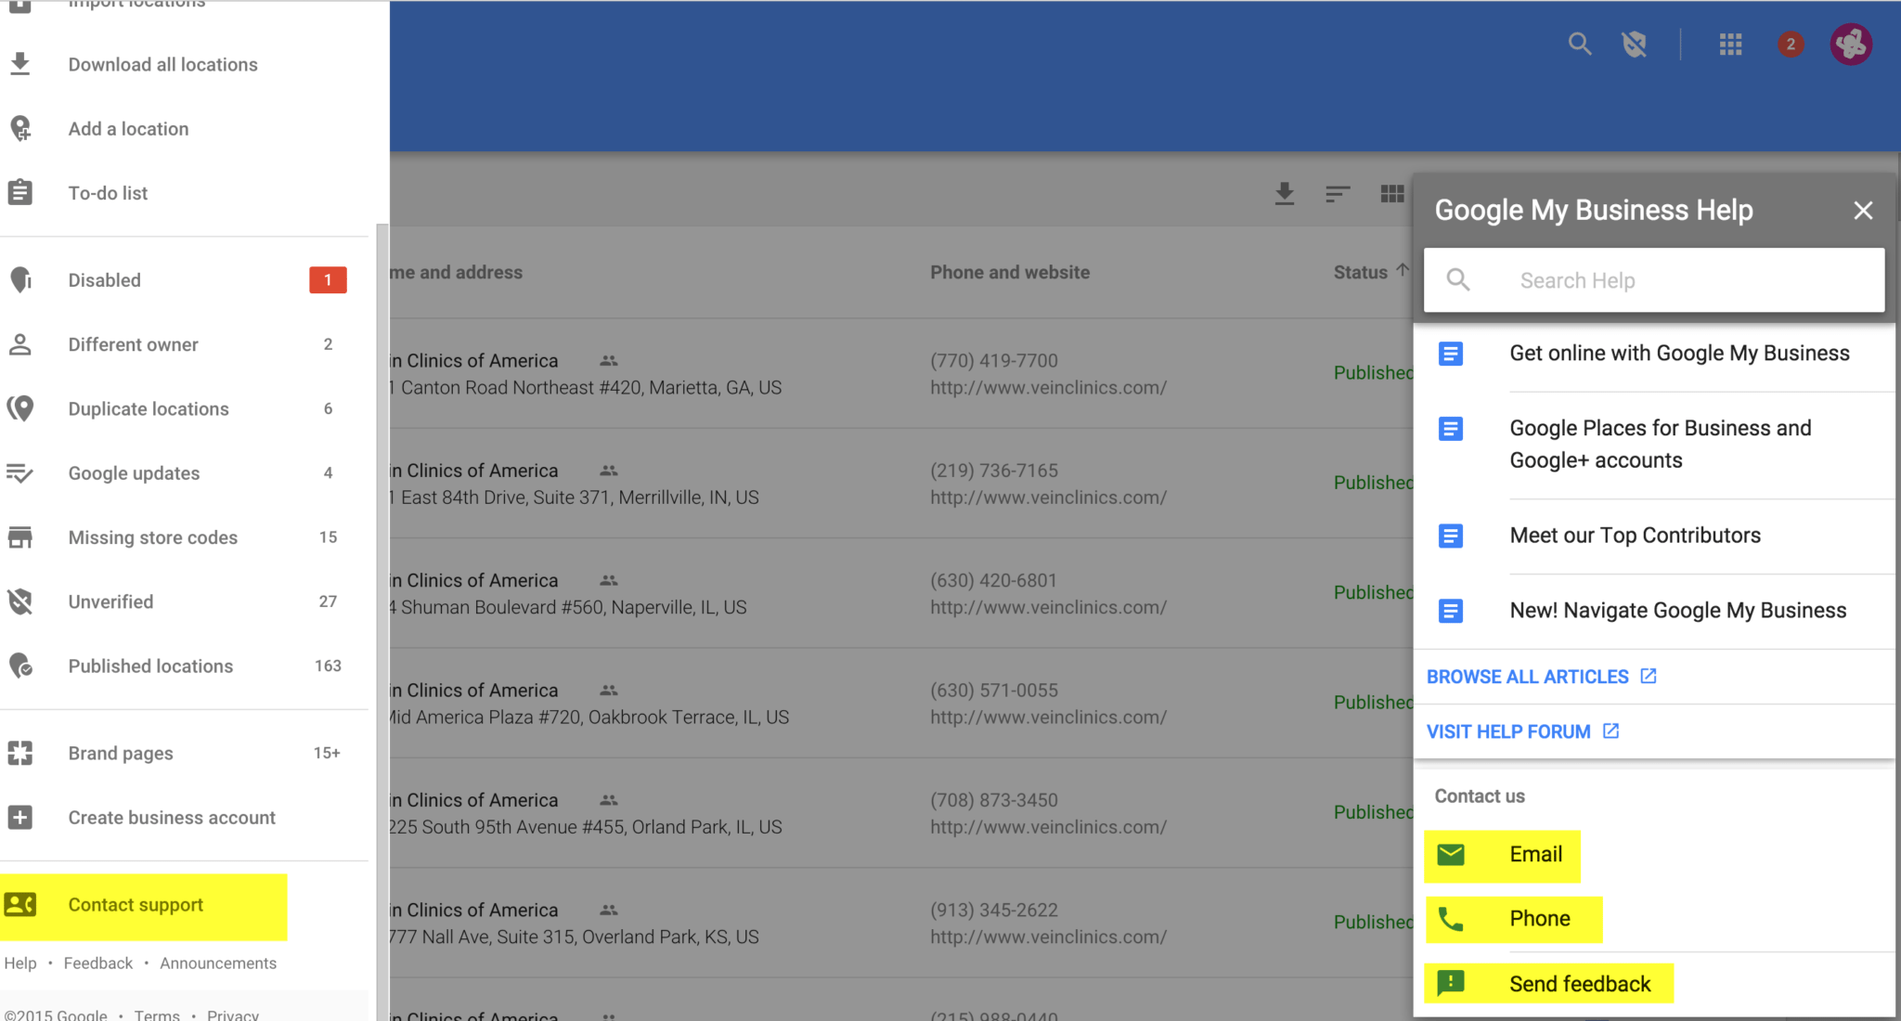Screen dimensions: 1901x1021
Task: Open the Overland Park, KS location row
Action: [900, 923]
